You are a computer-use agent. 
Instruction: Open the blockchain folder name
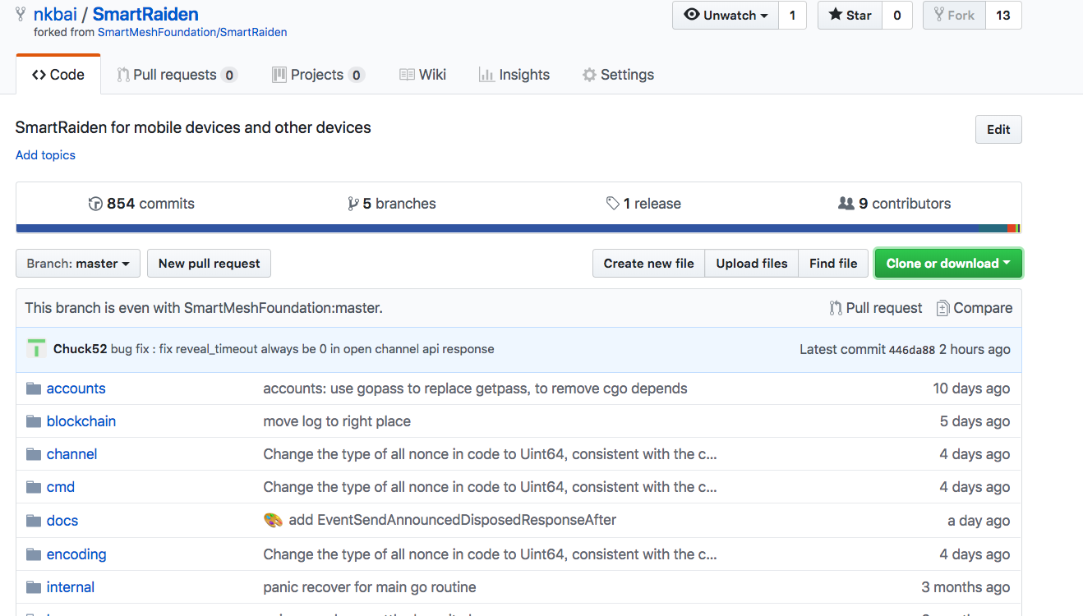click(x=81, y=421)
